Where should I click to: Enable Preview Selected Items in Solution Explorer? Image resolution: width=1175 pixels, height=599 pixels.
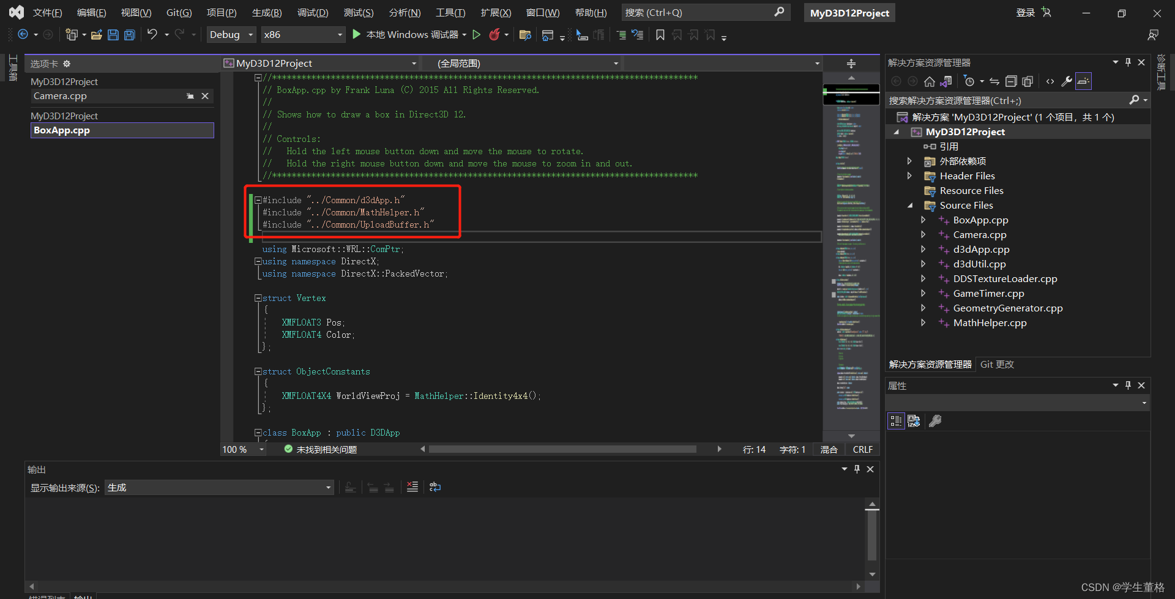pyautogui.click(x=1083, y=81)
